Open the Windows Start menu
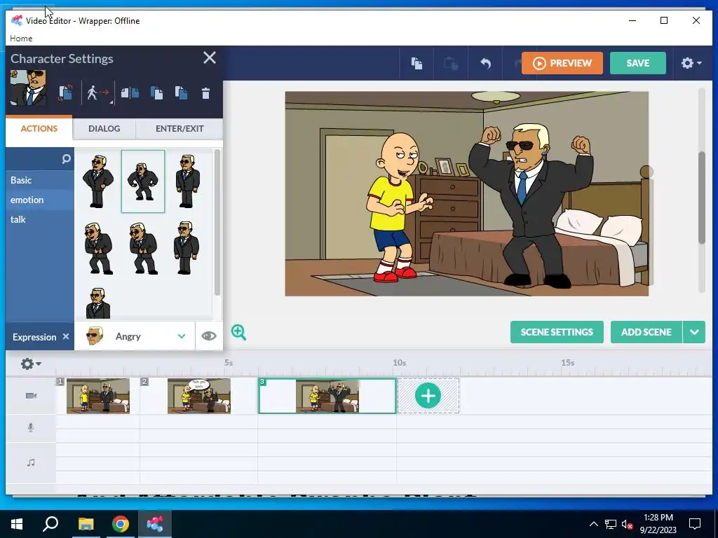 [17, 524]
